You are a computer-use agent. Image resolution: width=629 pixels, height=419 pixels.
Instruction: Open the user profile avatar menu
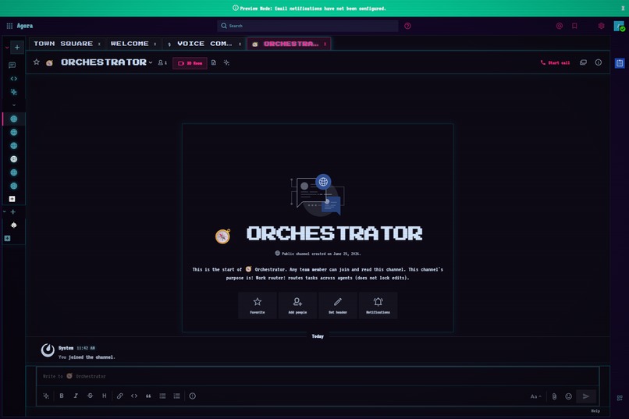619,26
